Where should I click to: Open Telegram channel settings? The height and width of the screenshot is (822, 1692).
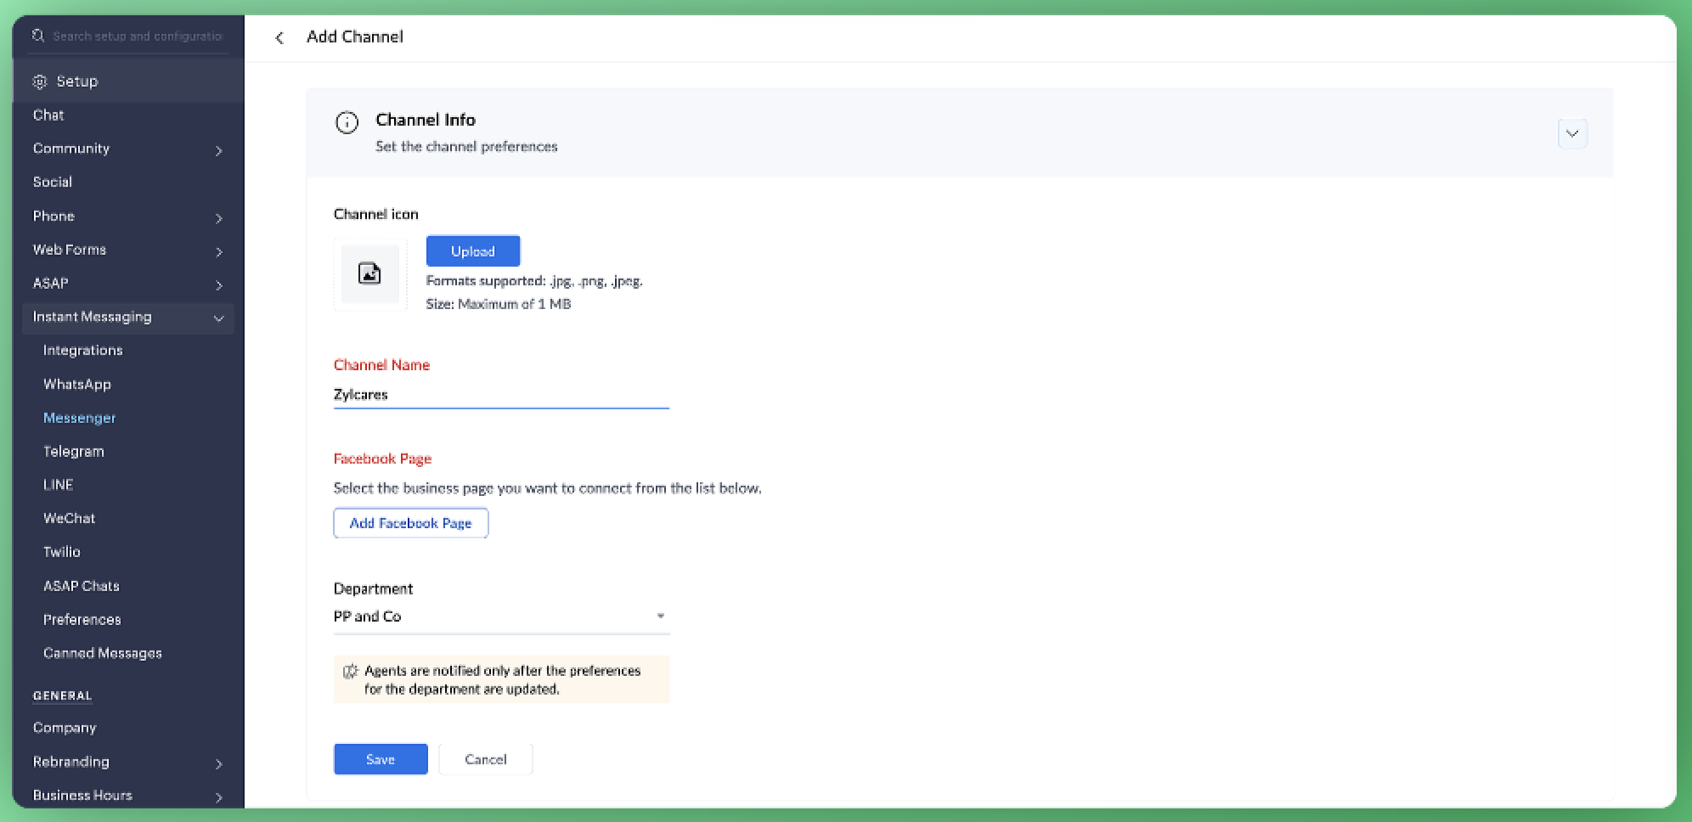click(74, 451)
